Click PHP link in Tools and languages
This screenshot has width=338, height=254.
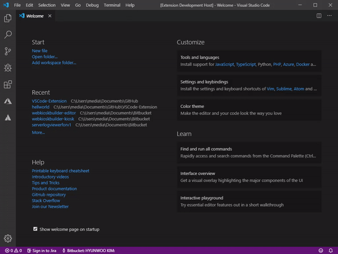(277, 64)
